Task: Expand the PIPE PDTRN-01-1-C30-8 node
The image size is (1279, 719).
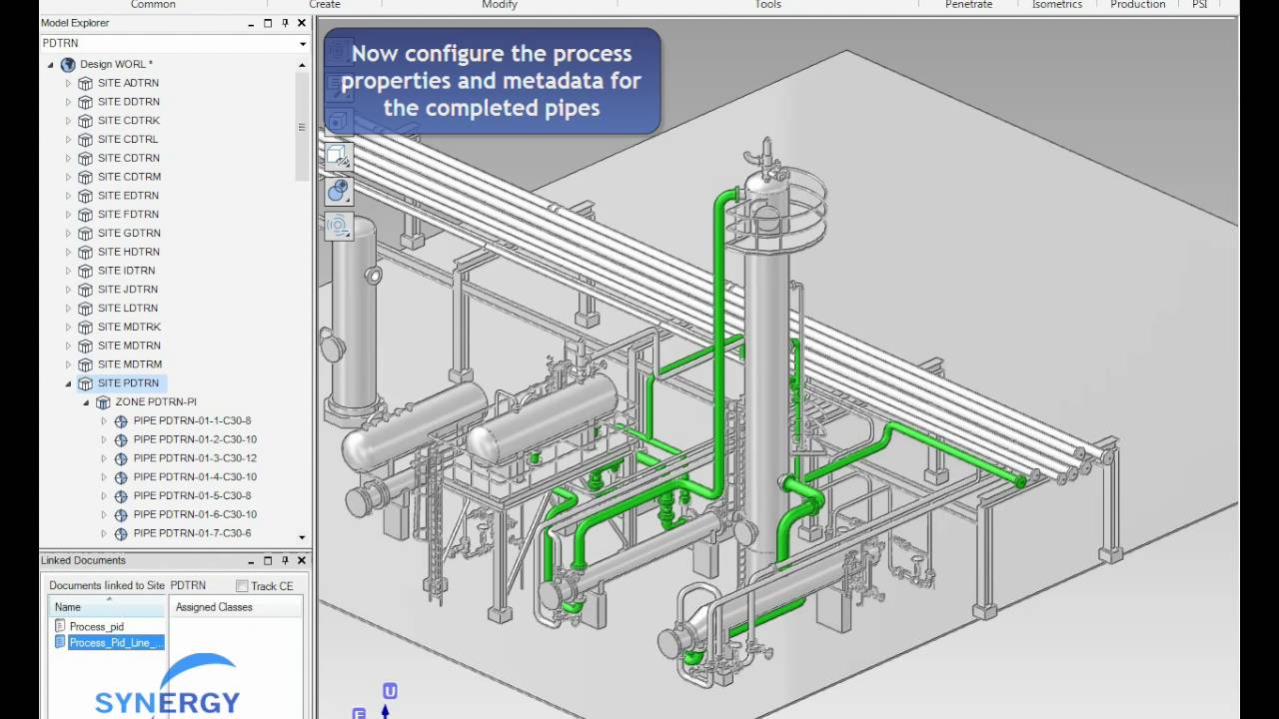Action: point(104,421)
